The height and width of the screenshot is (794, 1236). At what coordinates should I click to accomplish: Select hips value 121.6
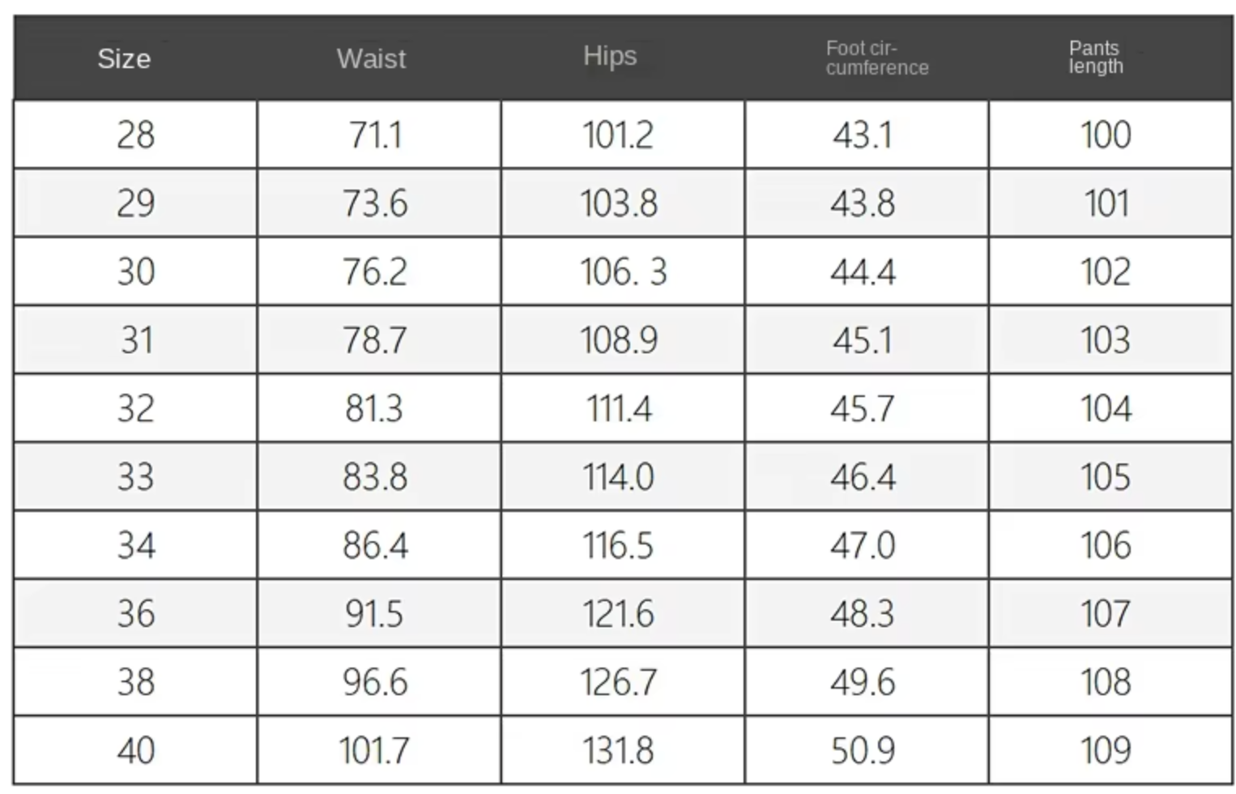pyautogui.click(x=618, y=613)
